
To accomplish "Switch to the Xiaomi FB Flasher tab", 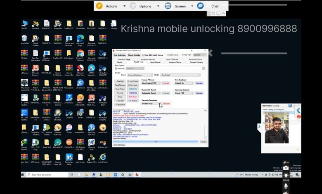I will (172, 59).
